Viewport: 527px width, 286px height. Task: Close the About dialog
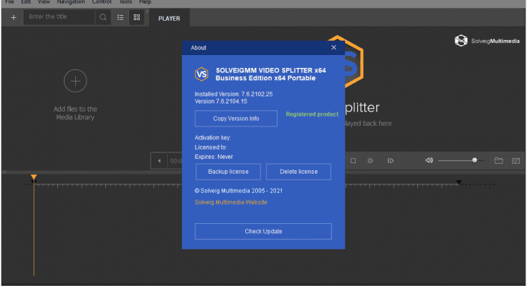(x=333, y=48)
